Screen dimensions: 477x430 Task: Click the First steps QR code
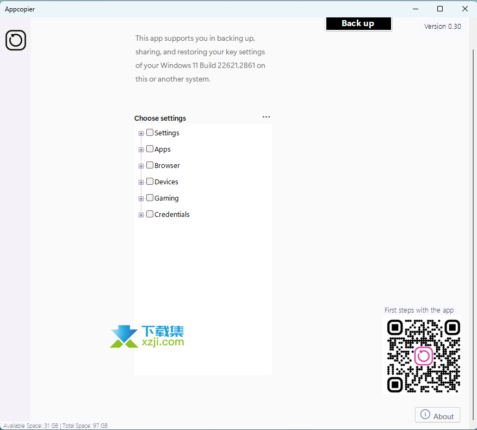point(423,356)
